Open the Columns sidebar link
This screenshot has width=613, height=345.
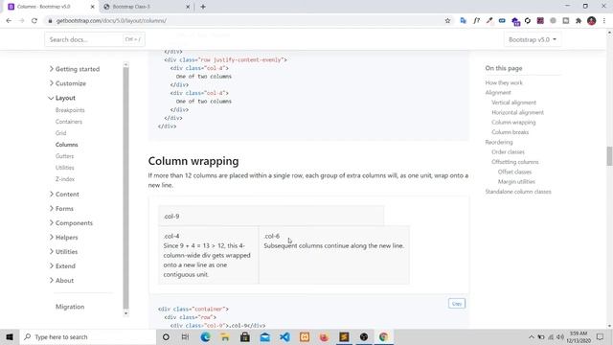pyautogui.click(x=66, y=145)
